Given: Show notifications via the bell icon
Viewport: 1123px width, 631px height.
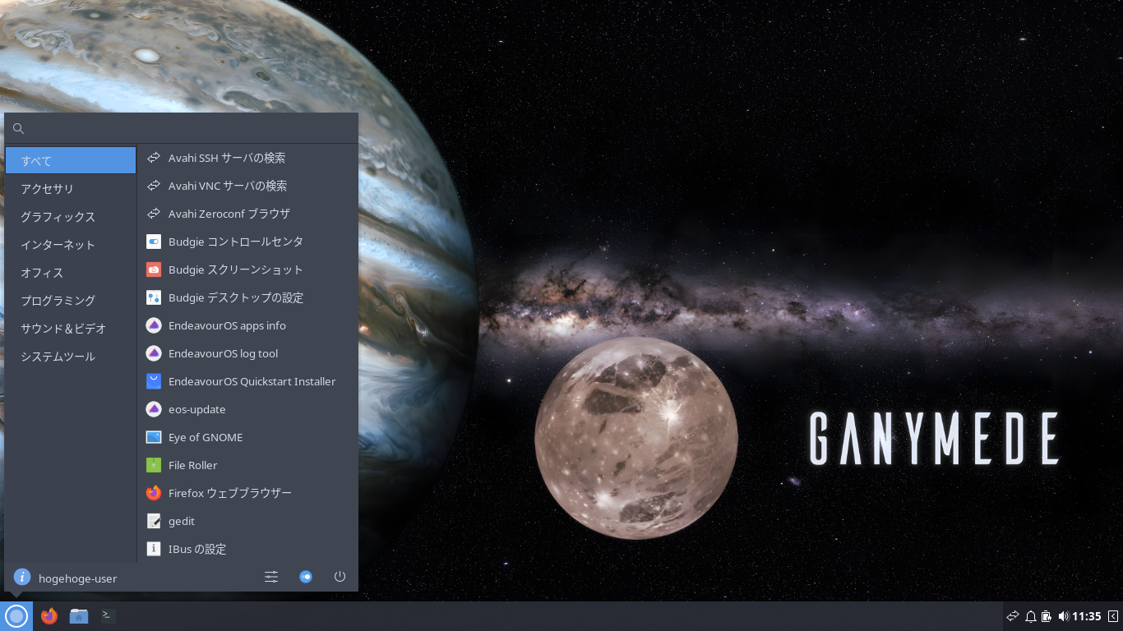Looking at the screenshot, I should [x=1030, y=616].
